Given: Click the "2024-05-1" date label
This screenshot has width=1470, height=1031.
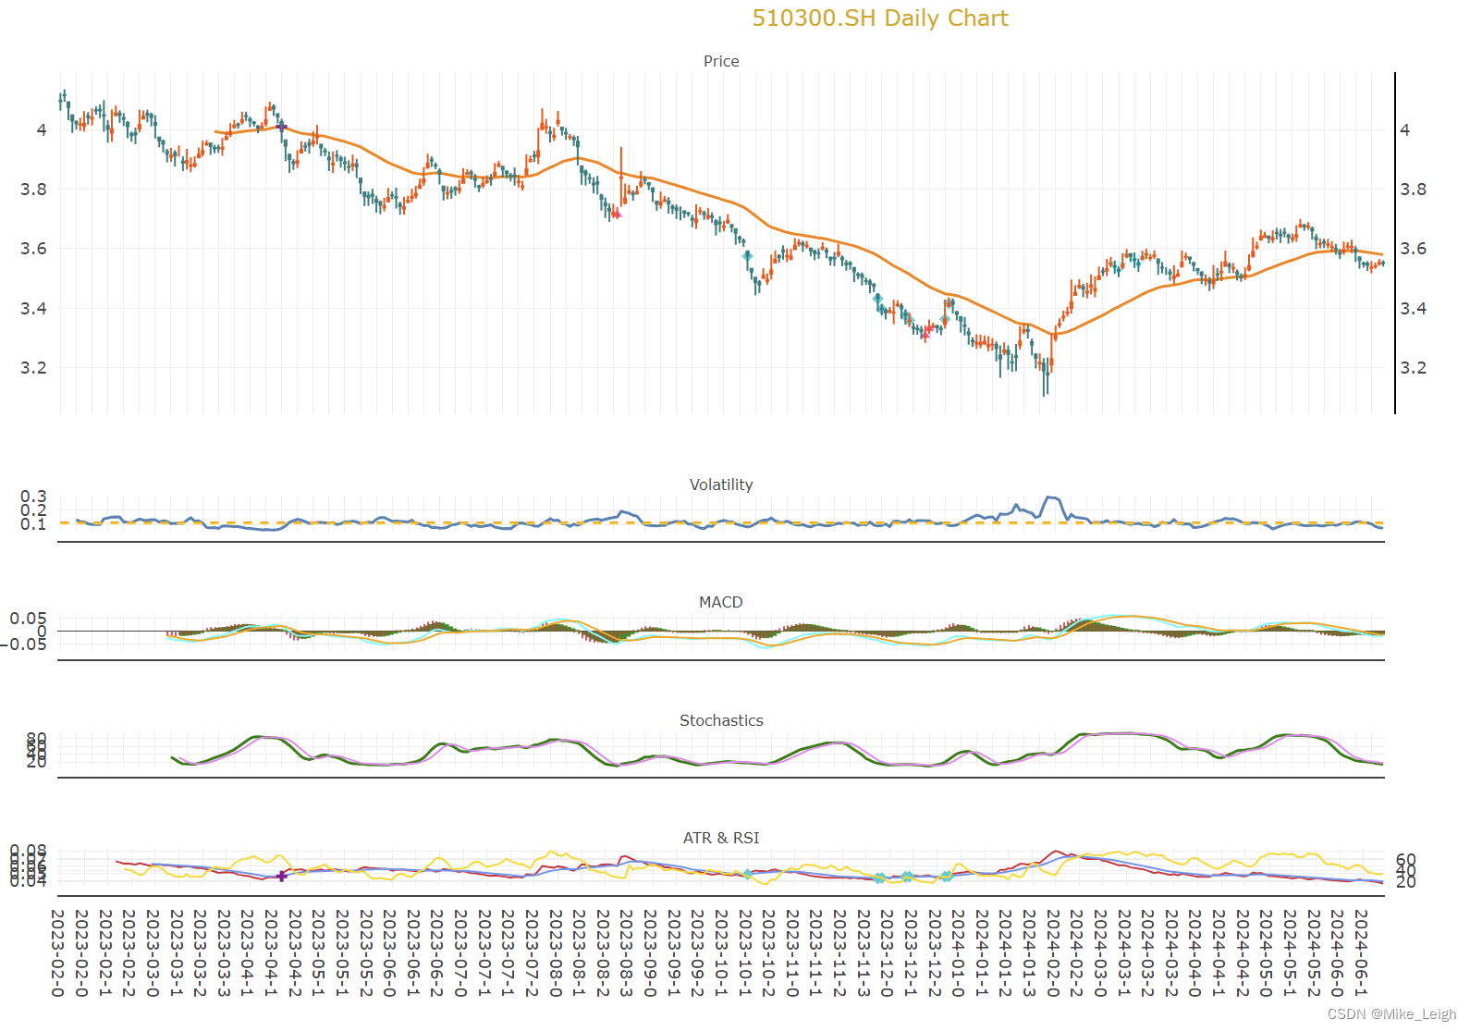Looking at the screenshot, I should click(x=1289, y=953).
